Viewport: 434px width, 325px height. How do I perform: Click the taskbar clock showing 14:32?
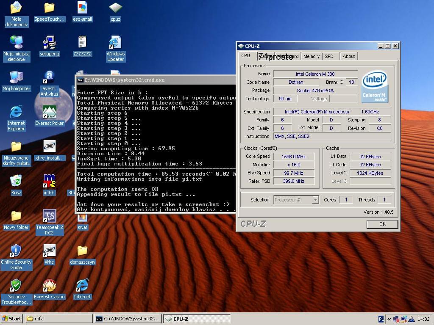tap(423, 319)
